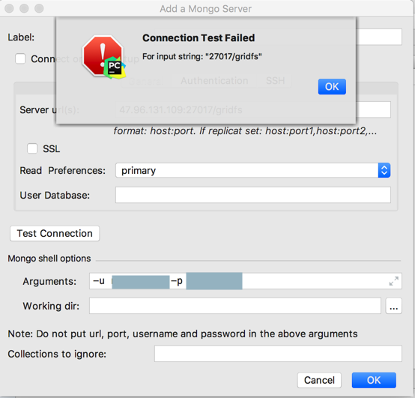The width and height of the screenshot is (415, 398).
Task: Click the red close window button
Action: (x=9, y=8)
